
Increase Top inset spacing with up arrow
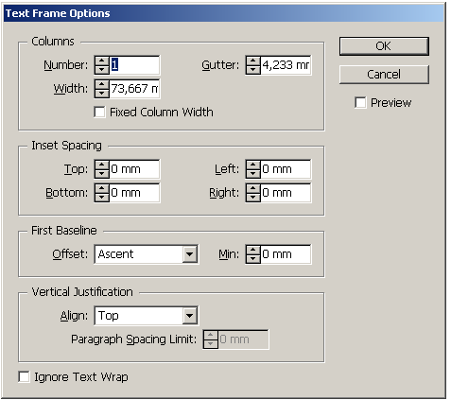pos(102,165)
